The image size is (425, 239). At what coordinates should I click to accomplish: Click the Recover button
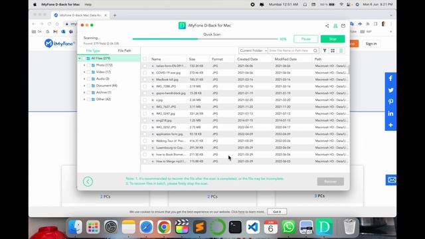331,181
